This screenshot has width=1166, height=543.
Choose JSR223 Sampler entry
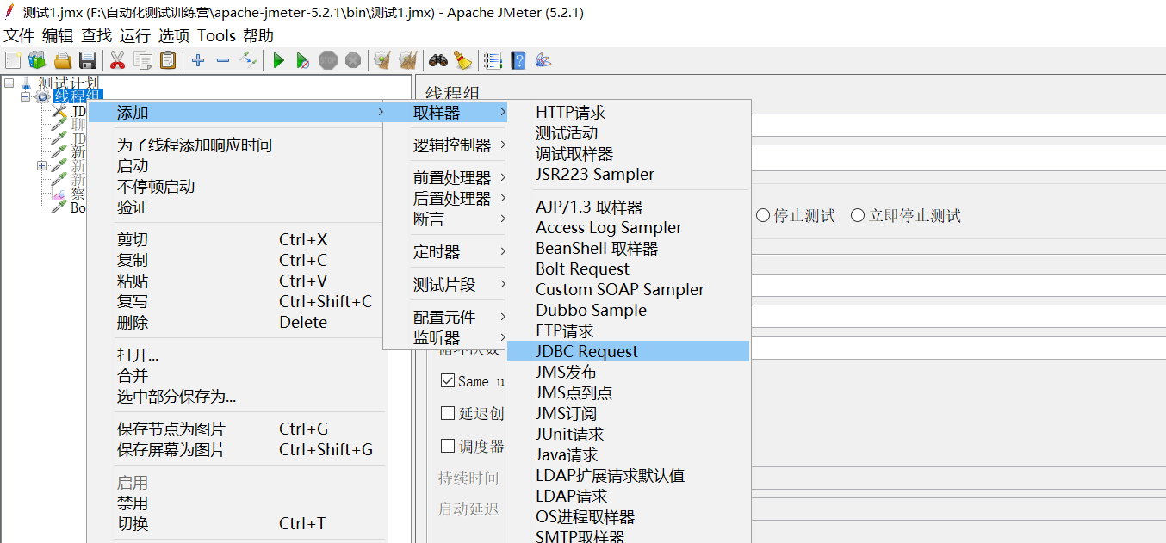(628, 175)
